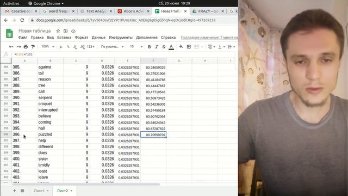Rename the document title Новая таблица
Screen dimensions: 348x196
click(35, 31)
